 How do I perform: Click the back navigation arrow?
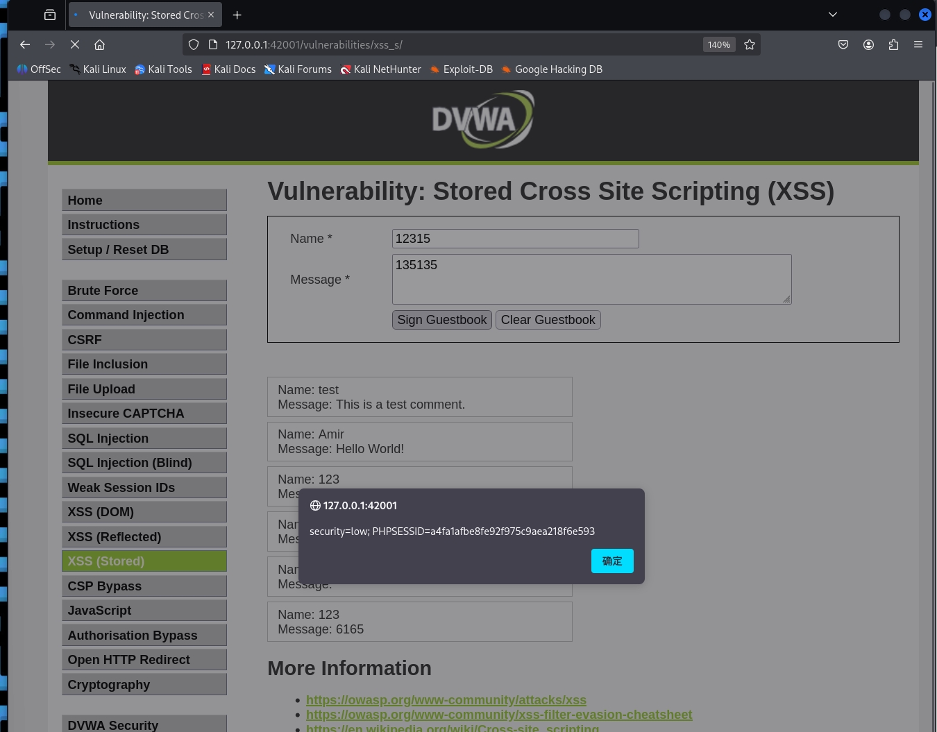click(x=25, y=44)
